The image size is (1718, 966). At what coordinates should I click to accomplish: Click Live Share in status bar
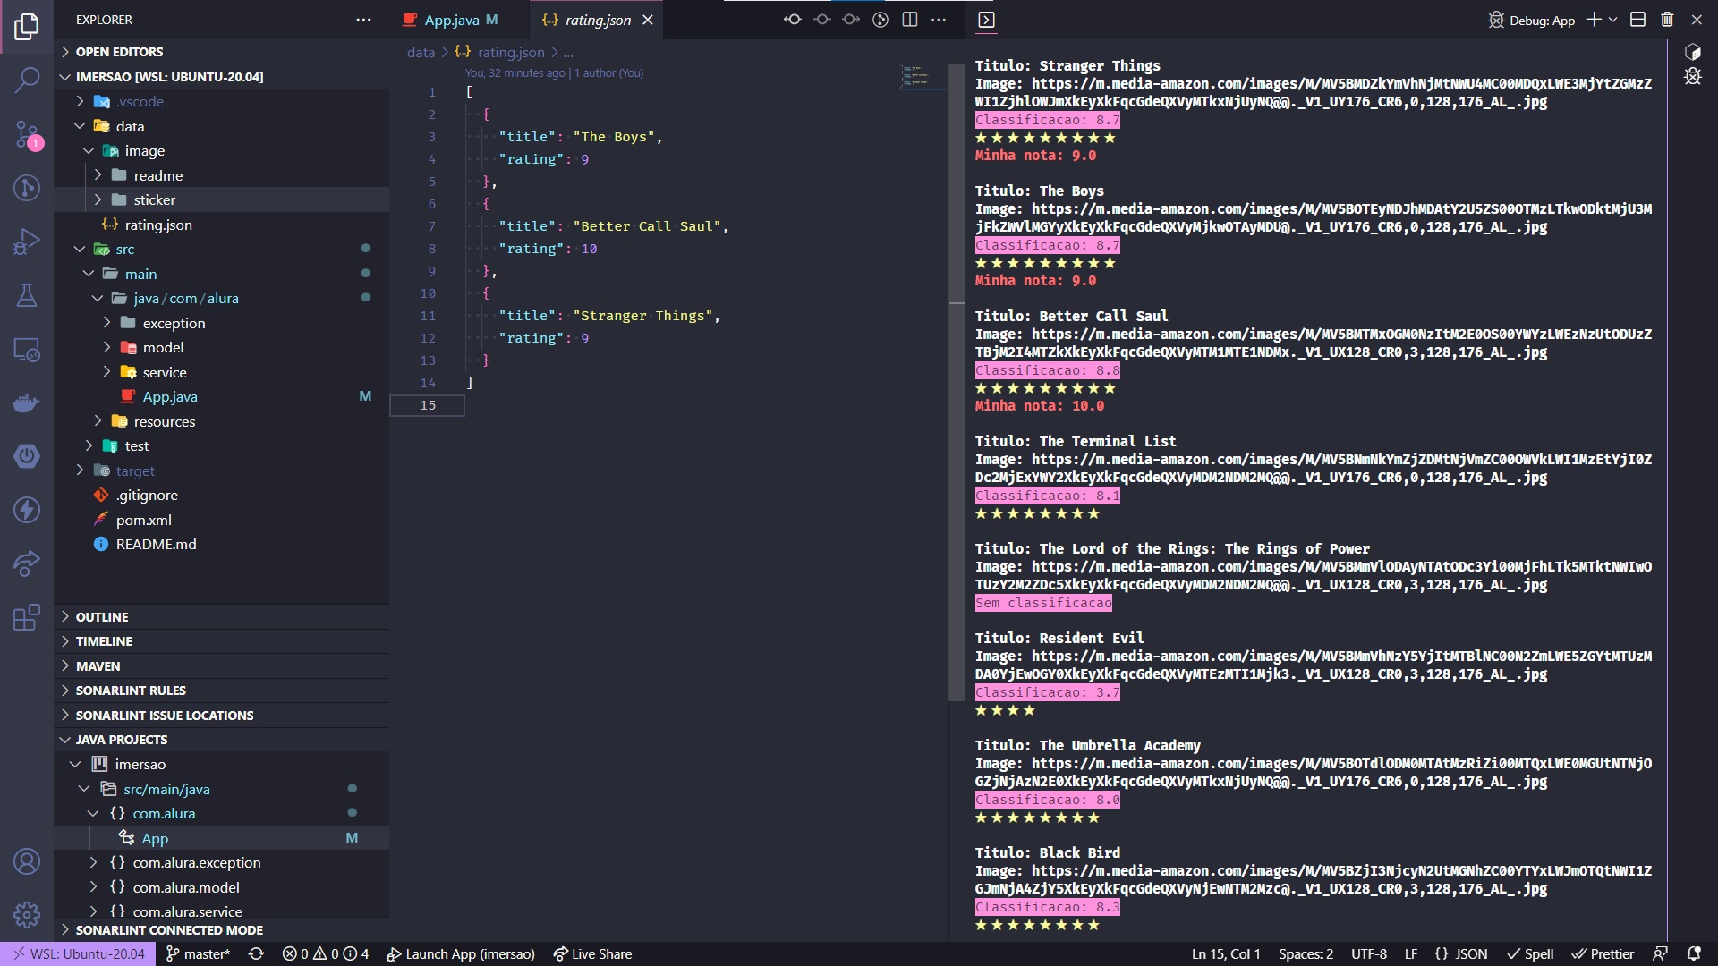[x=592, y=953]
